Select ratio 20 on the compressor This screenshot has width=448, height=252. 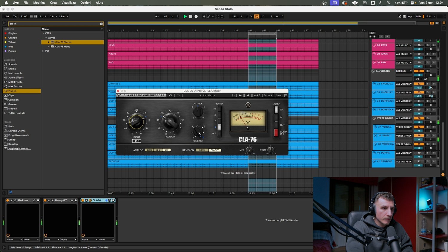[x=219, y=109]
